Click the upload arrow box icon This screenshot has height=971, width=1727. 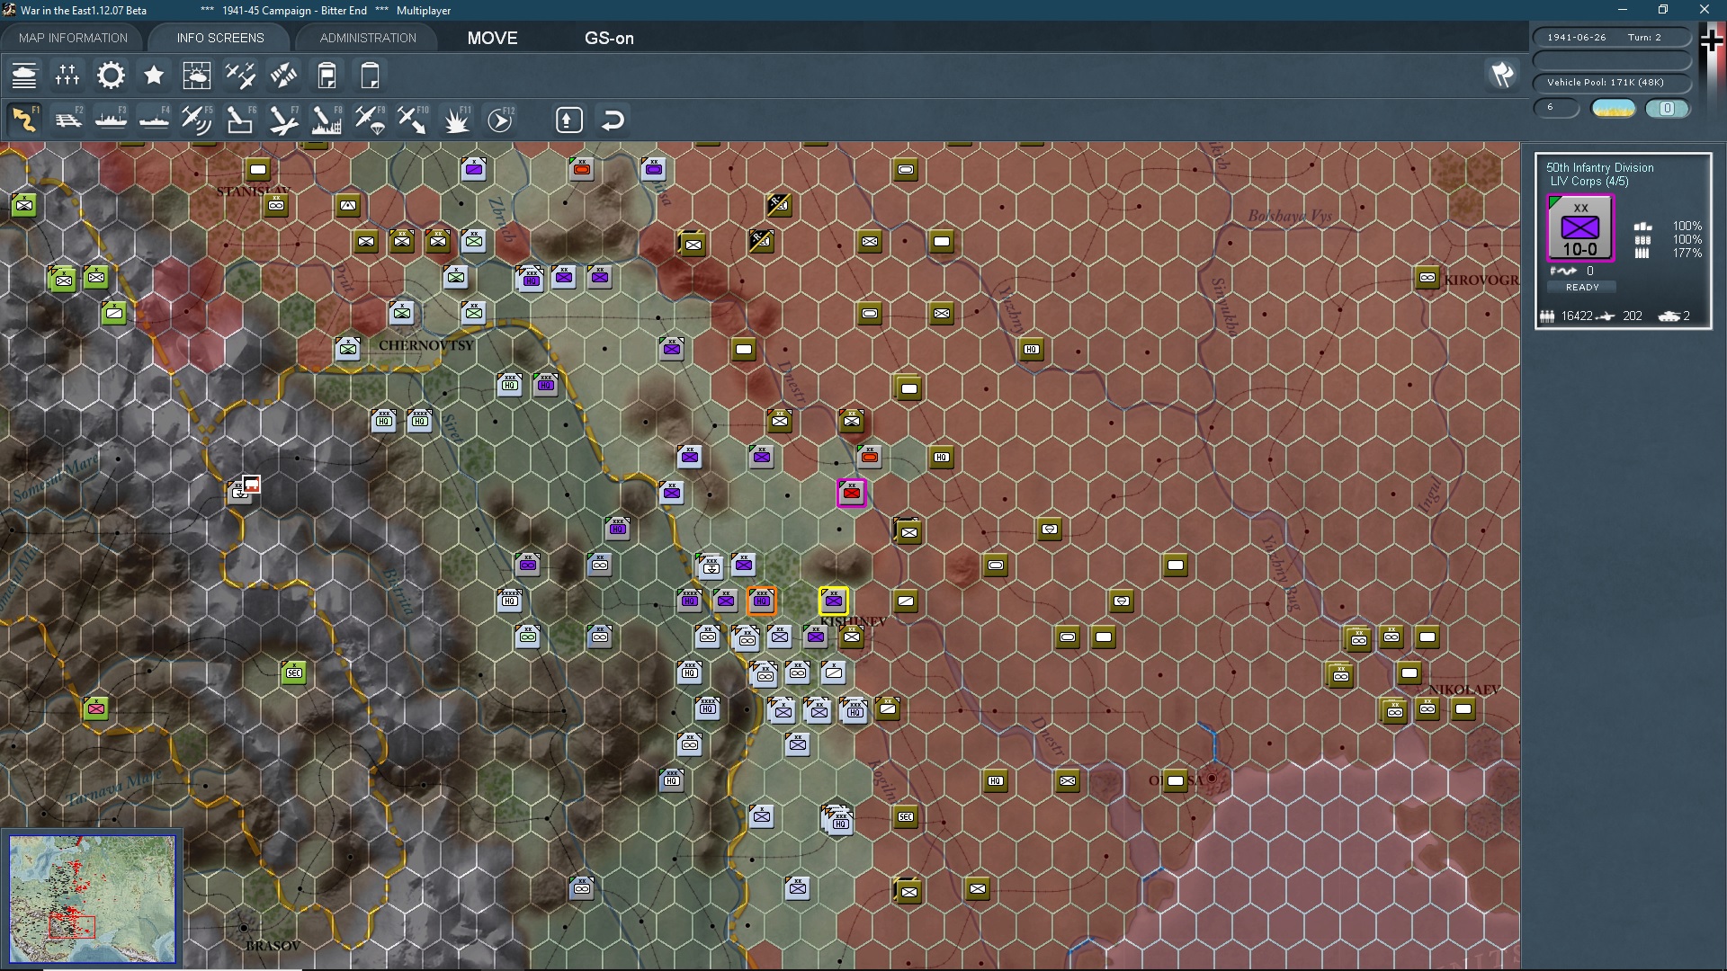569,120
